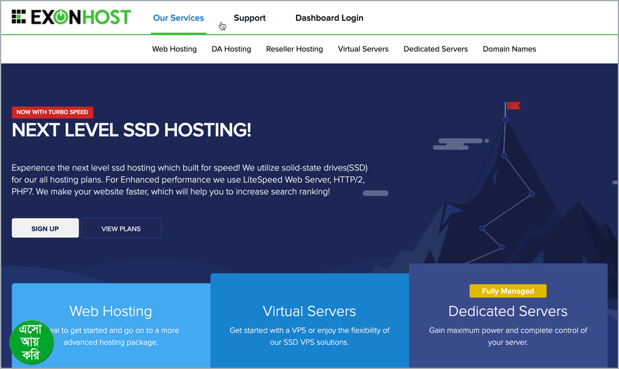Click the Now With Turbo Speed badge
Viewport: 619px width, 369px height.
[x=52, y=112]
